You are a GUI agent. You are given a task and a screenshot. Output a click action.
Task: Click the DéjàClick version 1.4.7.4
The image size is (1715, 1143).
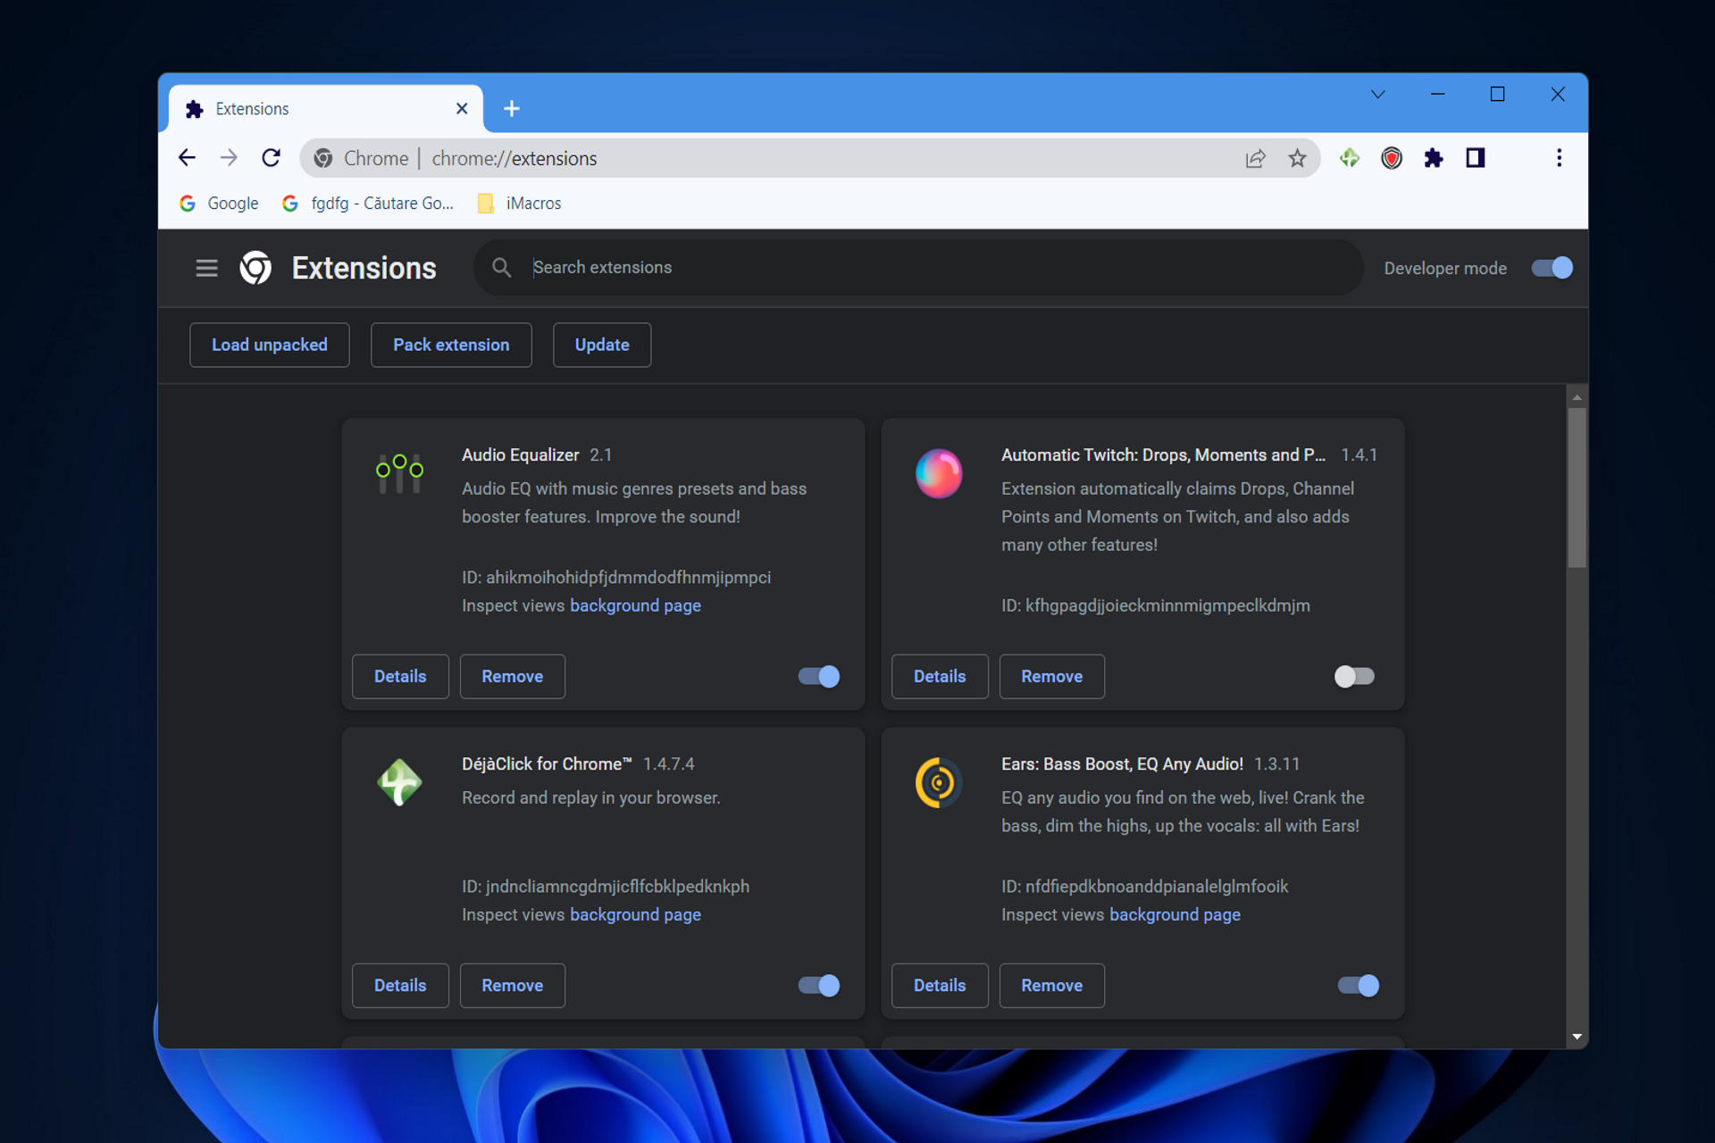point(669,764)
